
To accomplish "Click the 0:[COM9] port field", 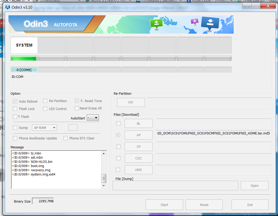I will click(x=24, y=70).
